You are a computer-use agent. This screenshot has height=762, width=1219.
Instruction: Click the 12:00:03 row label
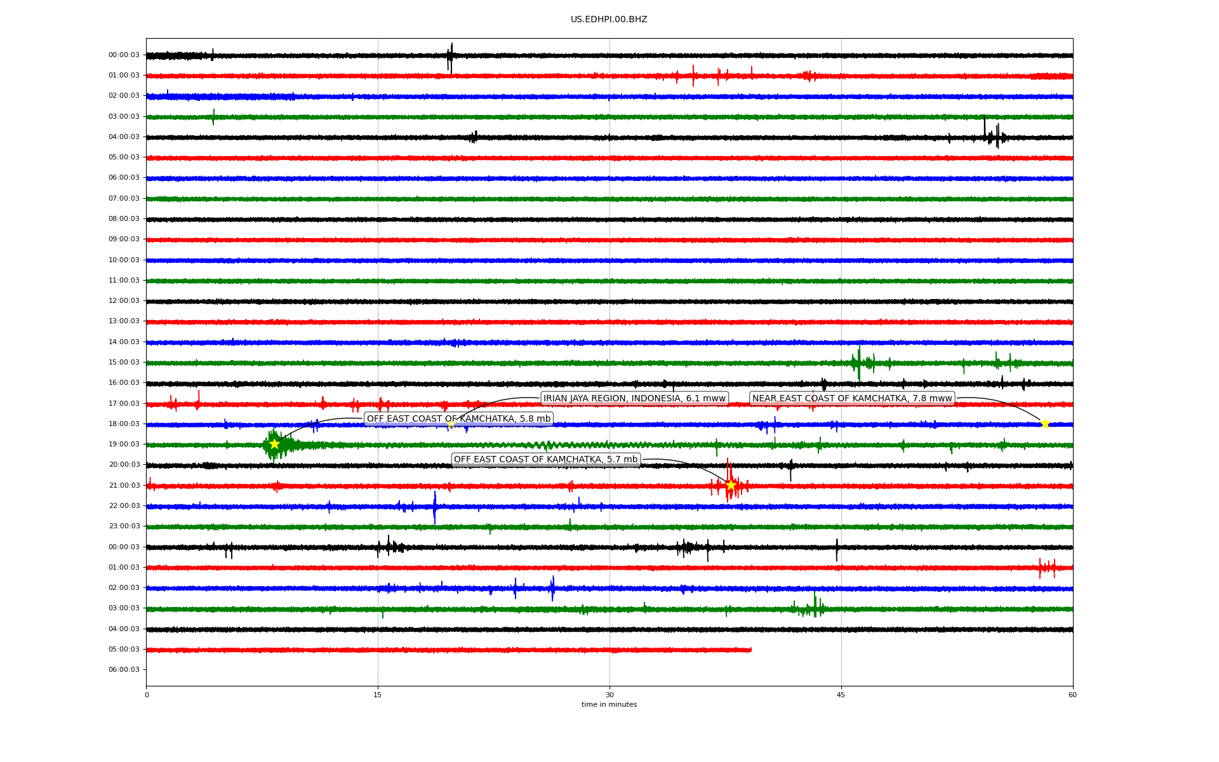click(124, 300)
